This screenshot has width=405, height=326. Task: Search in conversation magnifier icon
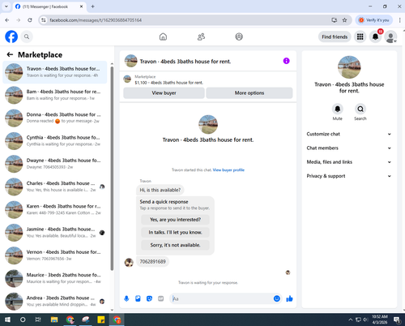(x=360, y=109)
